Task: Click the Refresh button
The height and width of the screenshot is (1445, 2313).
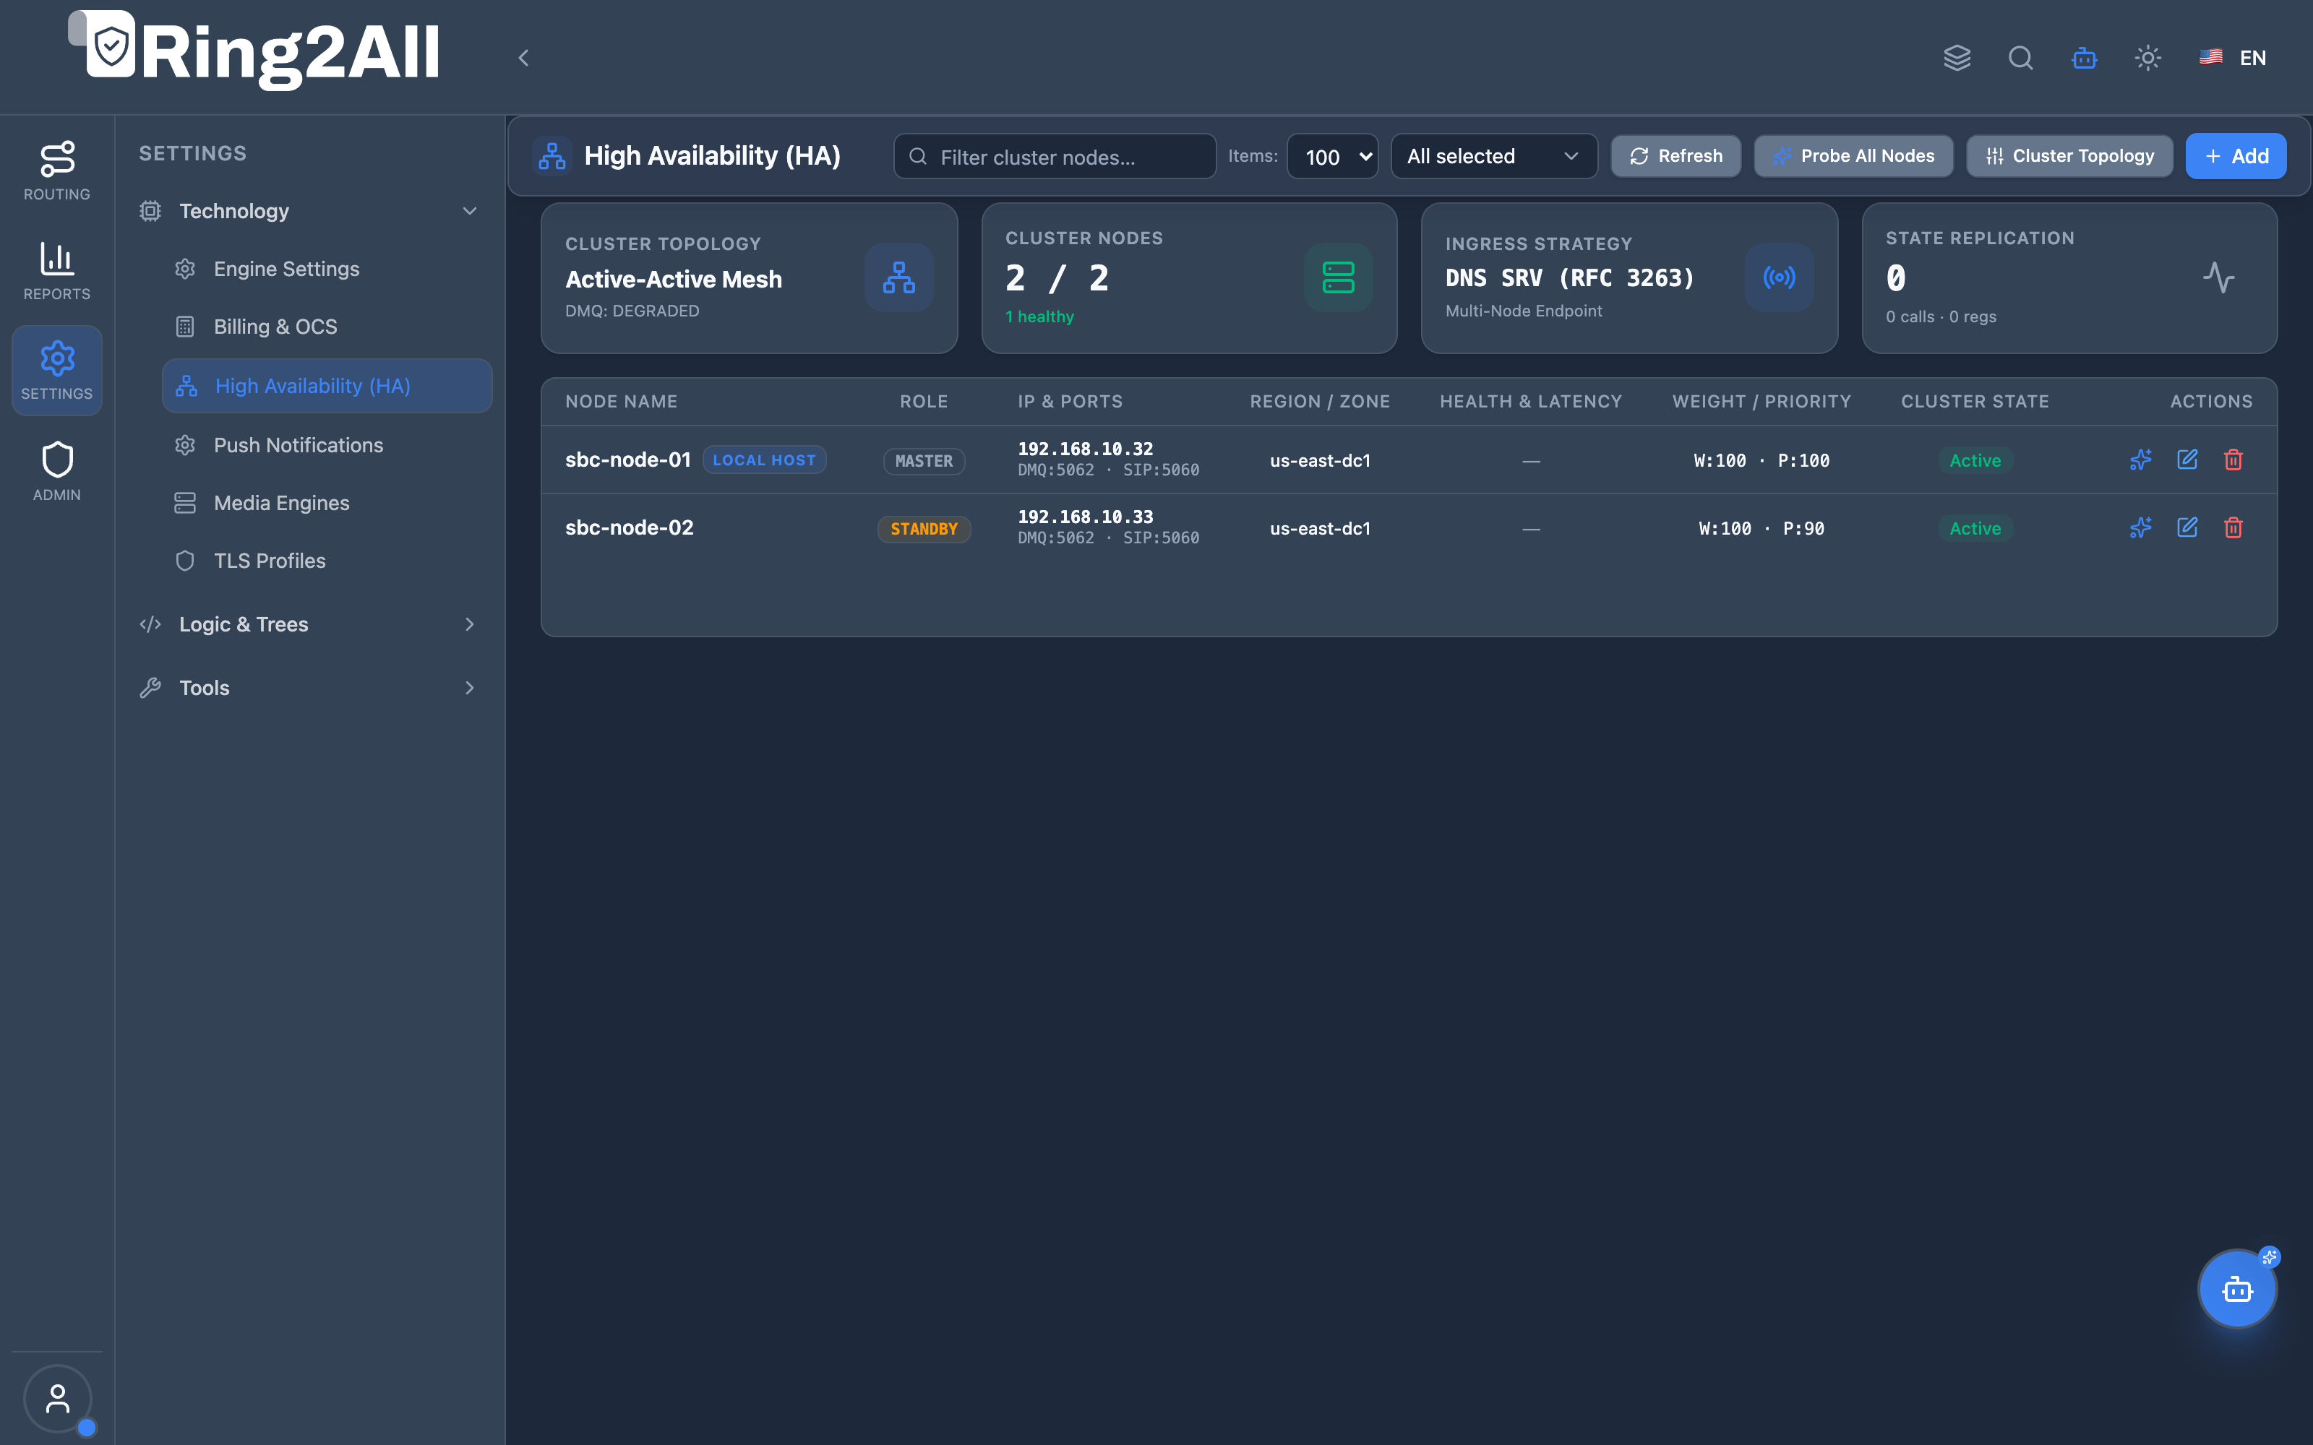Action: [x=1675, y=156]
